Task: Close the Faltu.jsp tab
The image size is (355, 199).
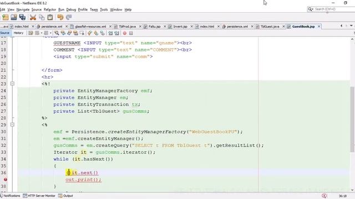Action: click(165, 27)
